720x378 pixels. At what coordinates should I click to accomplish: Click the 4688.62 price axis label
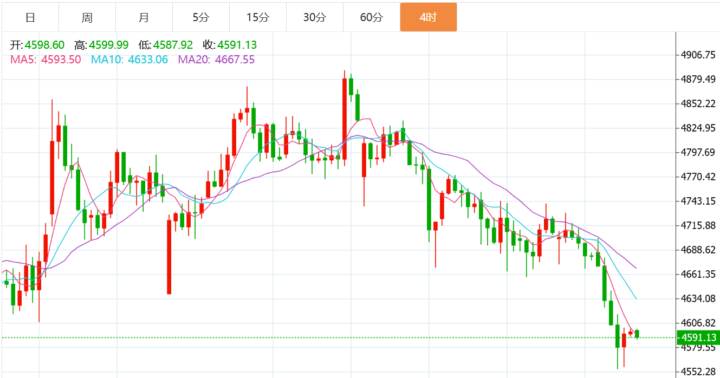[x=699, y=250]
